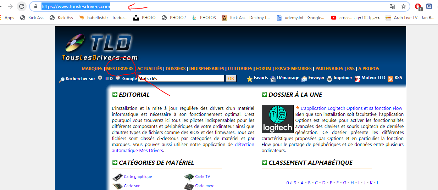Open the 0 à 9 alphabetical link
The image size is (438, 190).
[x=292, y=183]
